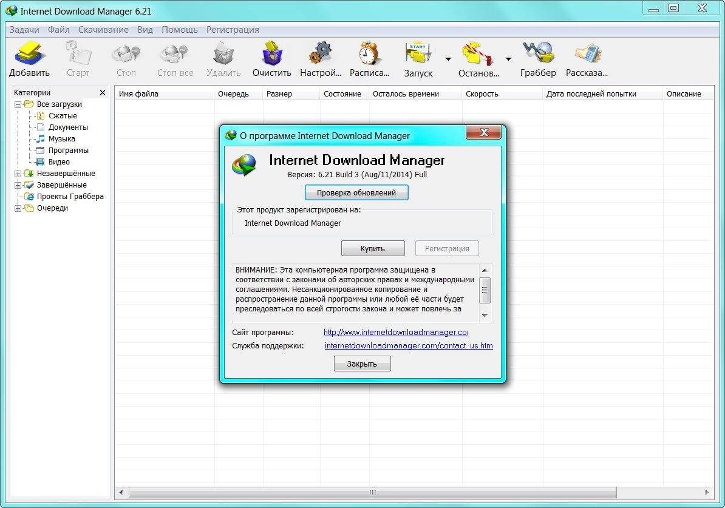Screen dimensions: 725x508
Task: Click registered name Internet Download Manager field
Action: coord(293,223)
